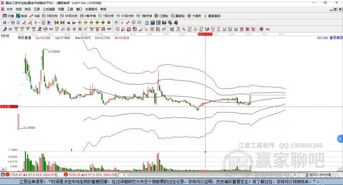Select the hand pan tool
Viewport: 343px width, 185px height.
click(116, 23)
